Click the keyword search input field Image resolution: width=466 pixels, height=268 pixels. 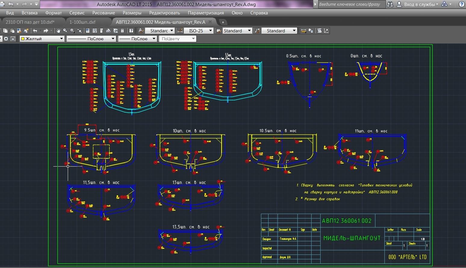tap(351, 4)
